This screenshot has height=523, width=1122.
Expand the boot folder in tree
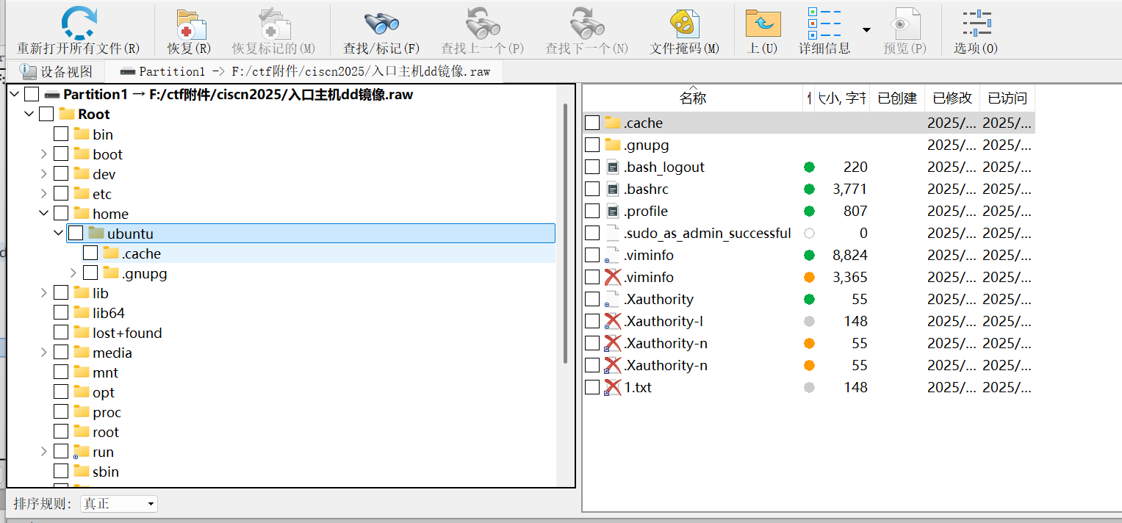pos(44,154)
